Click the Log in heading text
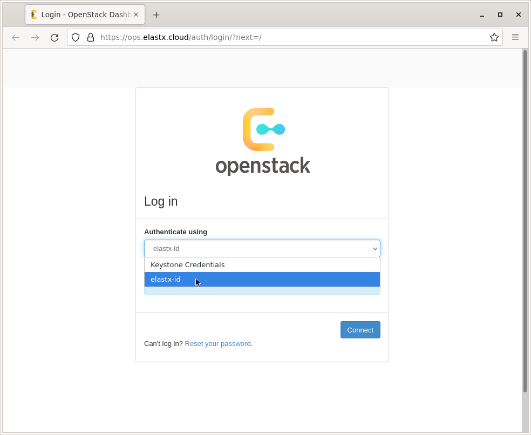The height and width of the screenshot is (435, 531). [x=160, y=201]
